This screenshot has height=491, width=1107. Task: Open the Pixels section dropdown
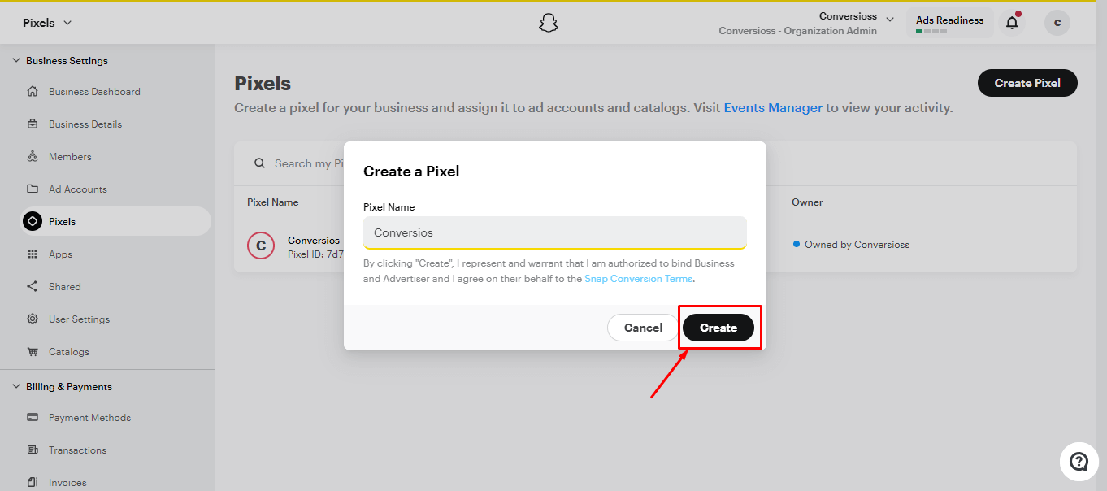47,23
